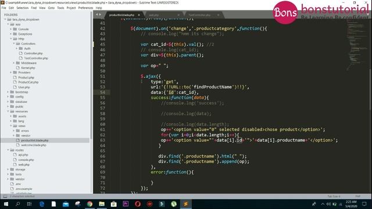372x209 pixels.
Task: Open the .env file in sidebar
Action: coord(18,184)
